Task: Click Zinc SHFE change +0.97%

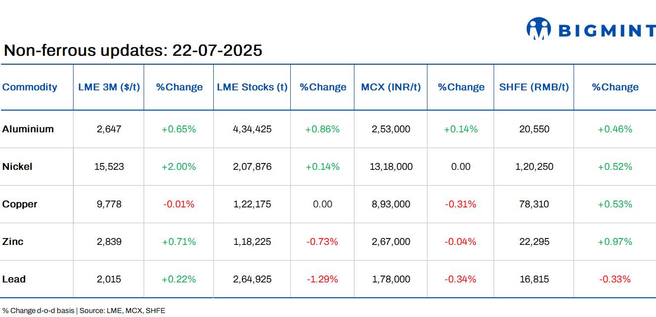Action: [x=615, y=241]
